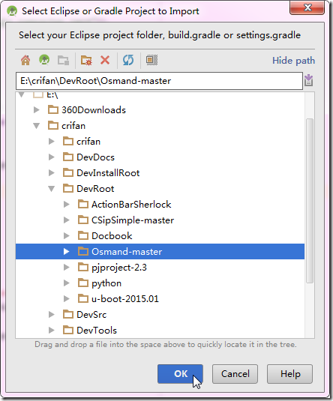Select the 360Downloads folder row

point(160,110)
